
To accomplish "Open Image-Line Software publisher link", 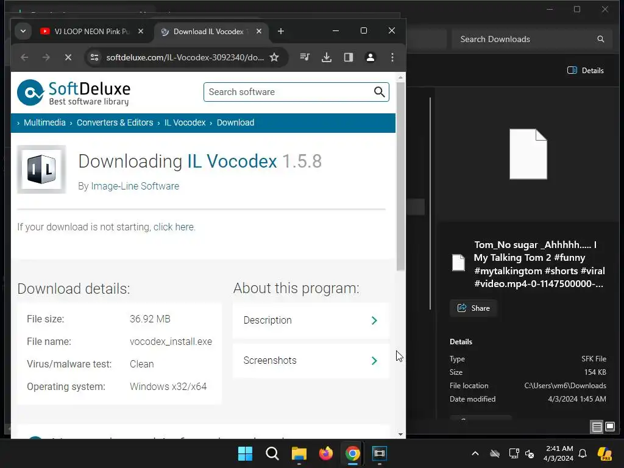I will 135,186.
